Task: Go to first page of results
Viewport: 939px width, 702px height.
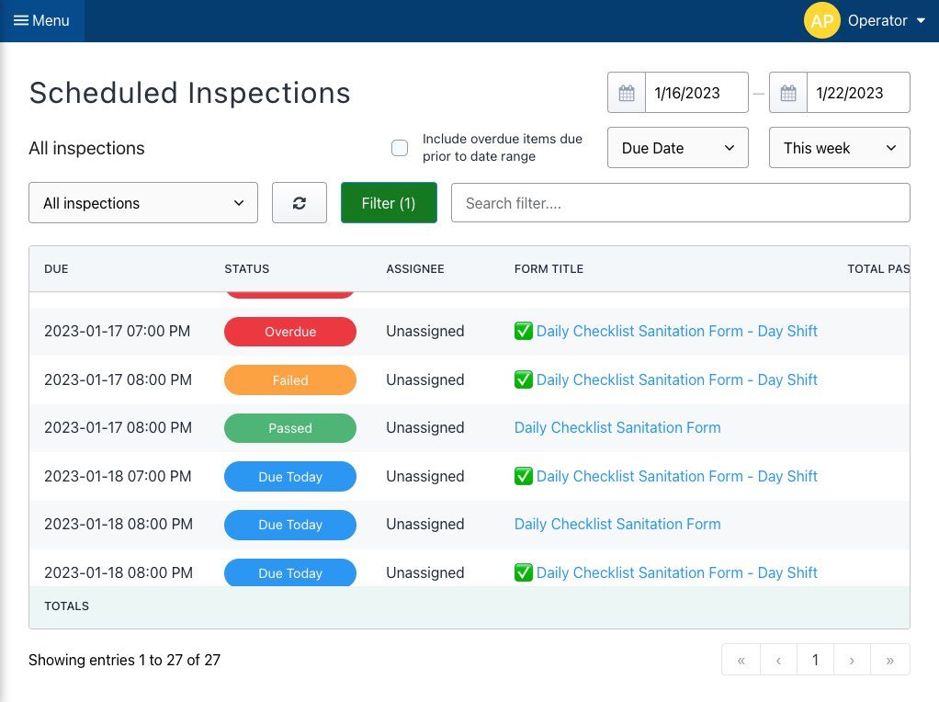Action: [x=741, y=660]
